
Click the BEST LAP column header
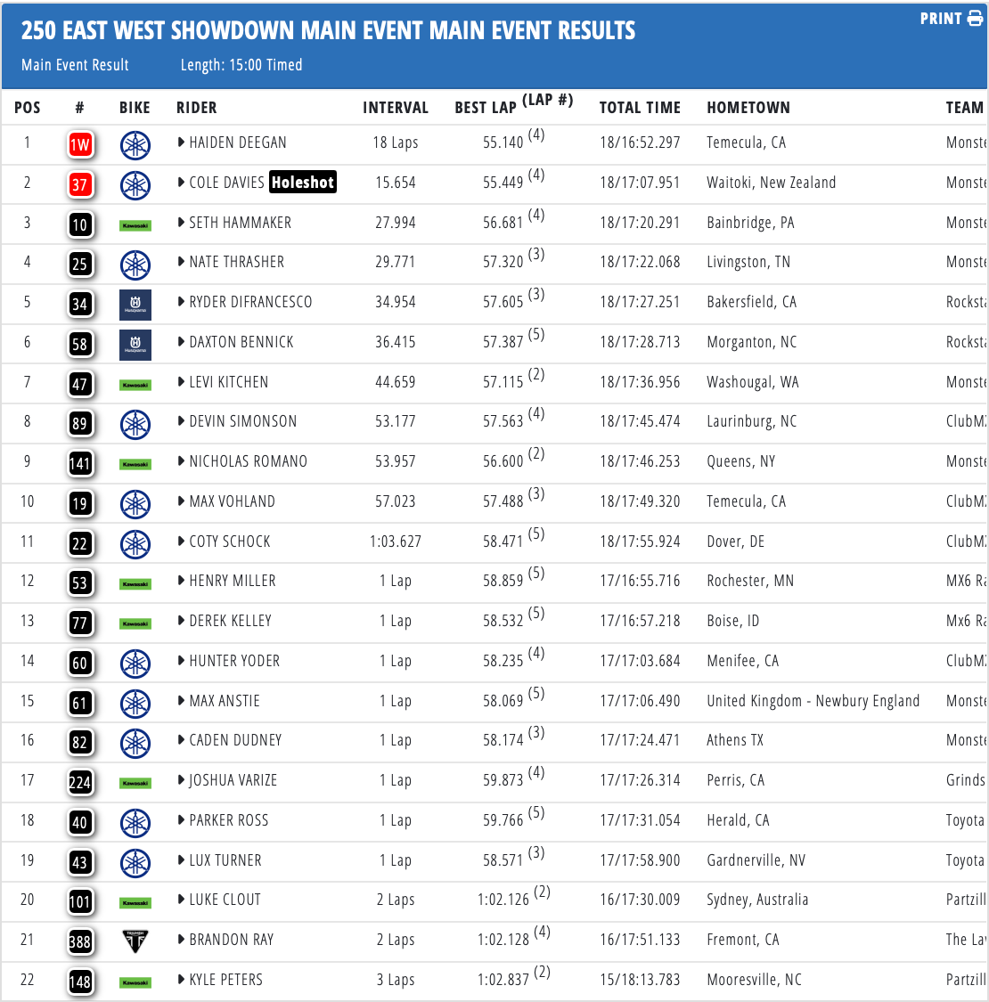point(486,108)
